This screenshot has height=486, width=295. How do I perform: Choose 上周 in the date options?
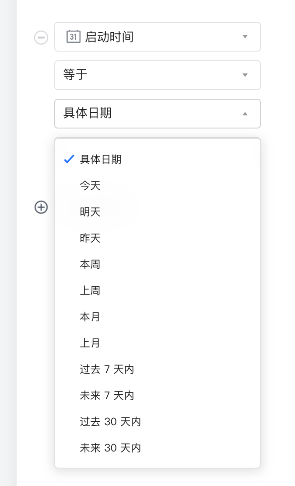90,290
